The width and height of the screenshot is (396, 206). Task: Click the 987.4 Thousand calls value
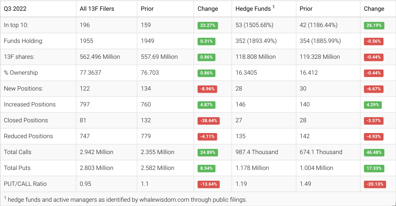257,152
